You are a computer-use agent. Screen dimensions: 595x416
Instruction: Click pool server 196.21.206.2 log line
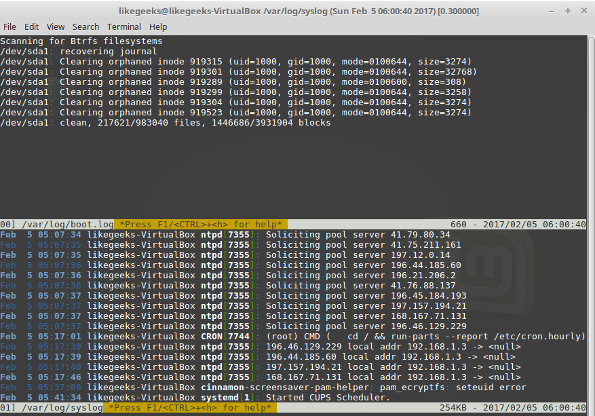pyautogui.click(x=228, y=276)
